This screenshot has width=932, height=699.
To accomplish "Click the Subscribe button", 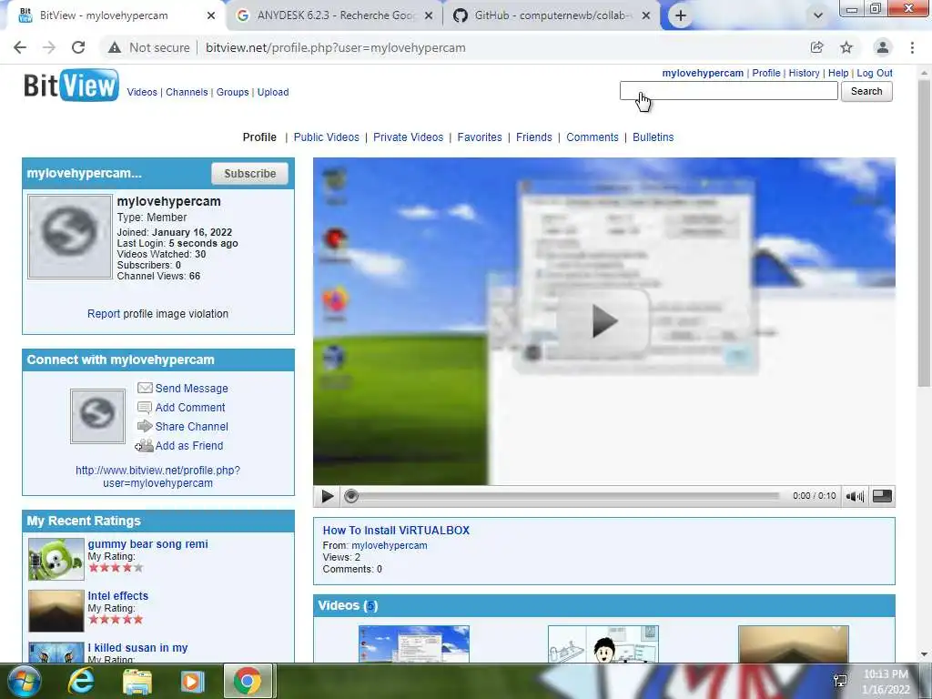I will click(x=249, y=174).
